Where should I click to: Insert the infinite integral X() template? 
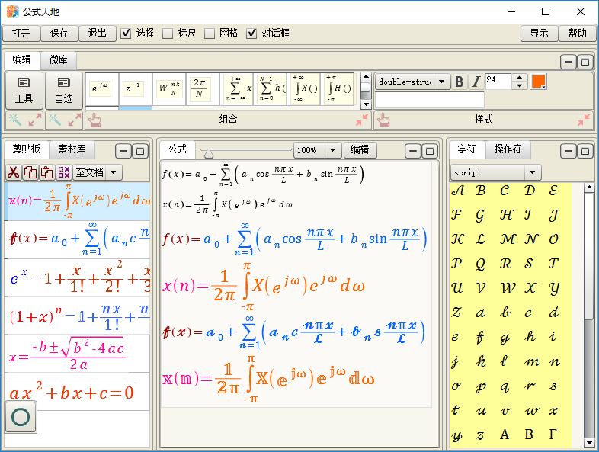(x=305, y=88)
